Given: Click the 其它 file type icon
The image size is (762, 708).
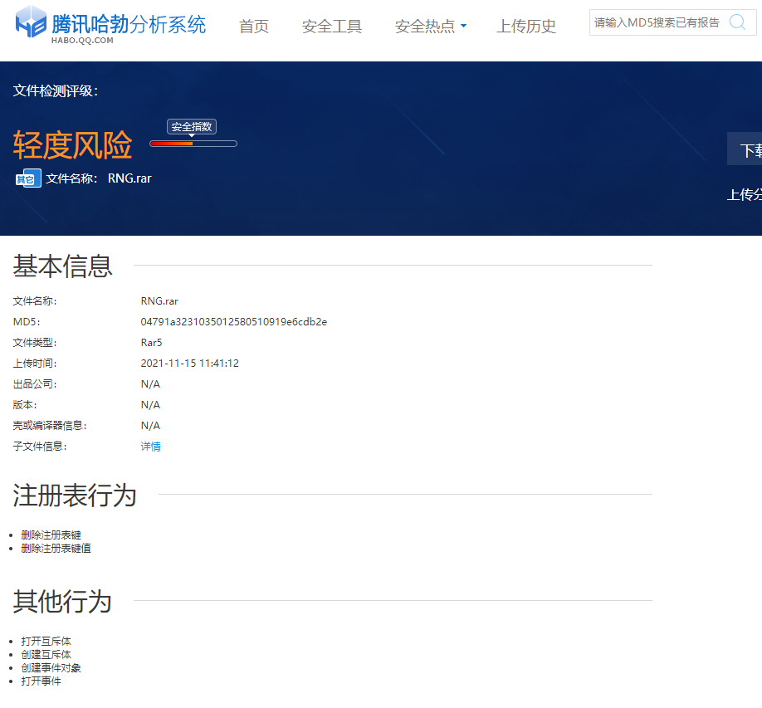Looking at the screenshot, I should click(x=28, y=178).
